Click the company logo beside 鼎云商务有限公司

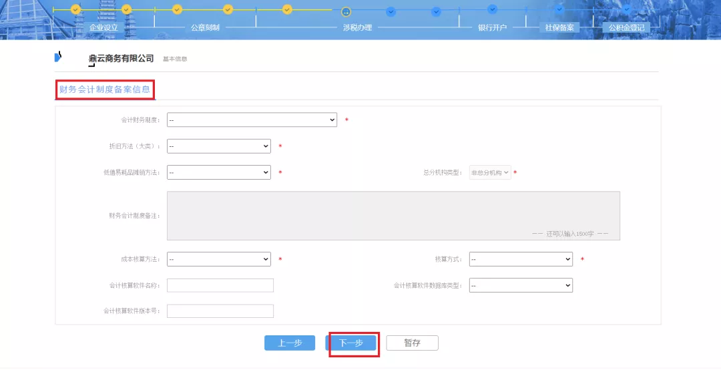click(58, 57)
